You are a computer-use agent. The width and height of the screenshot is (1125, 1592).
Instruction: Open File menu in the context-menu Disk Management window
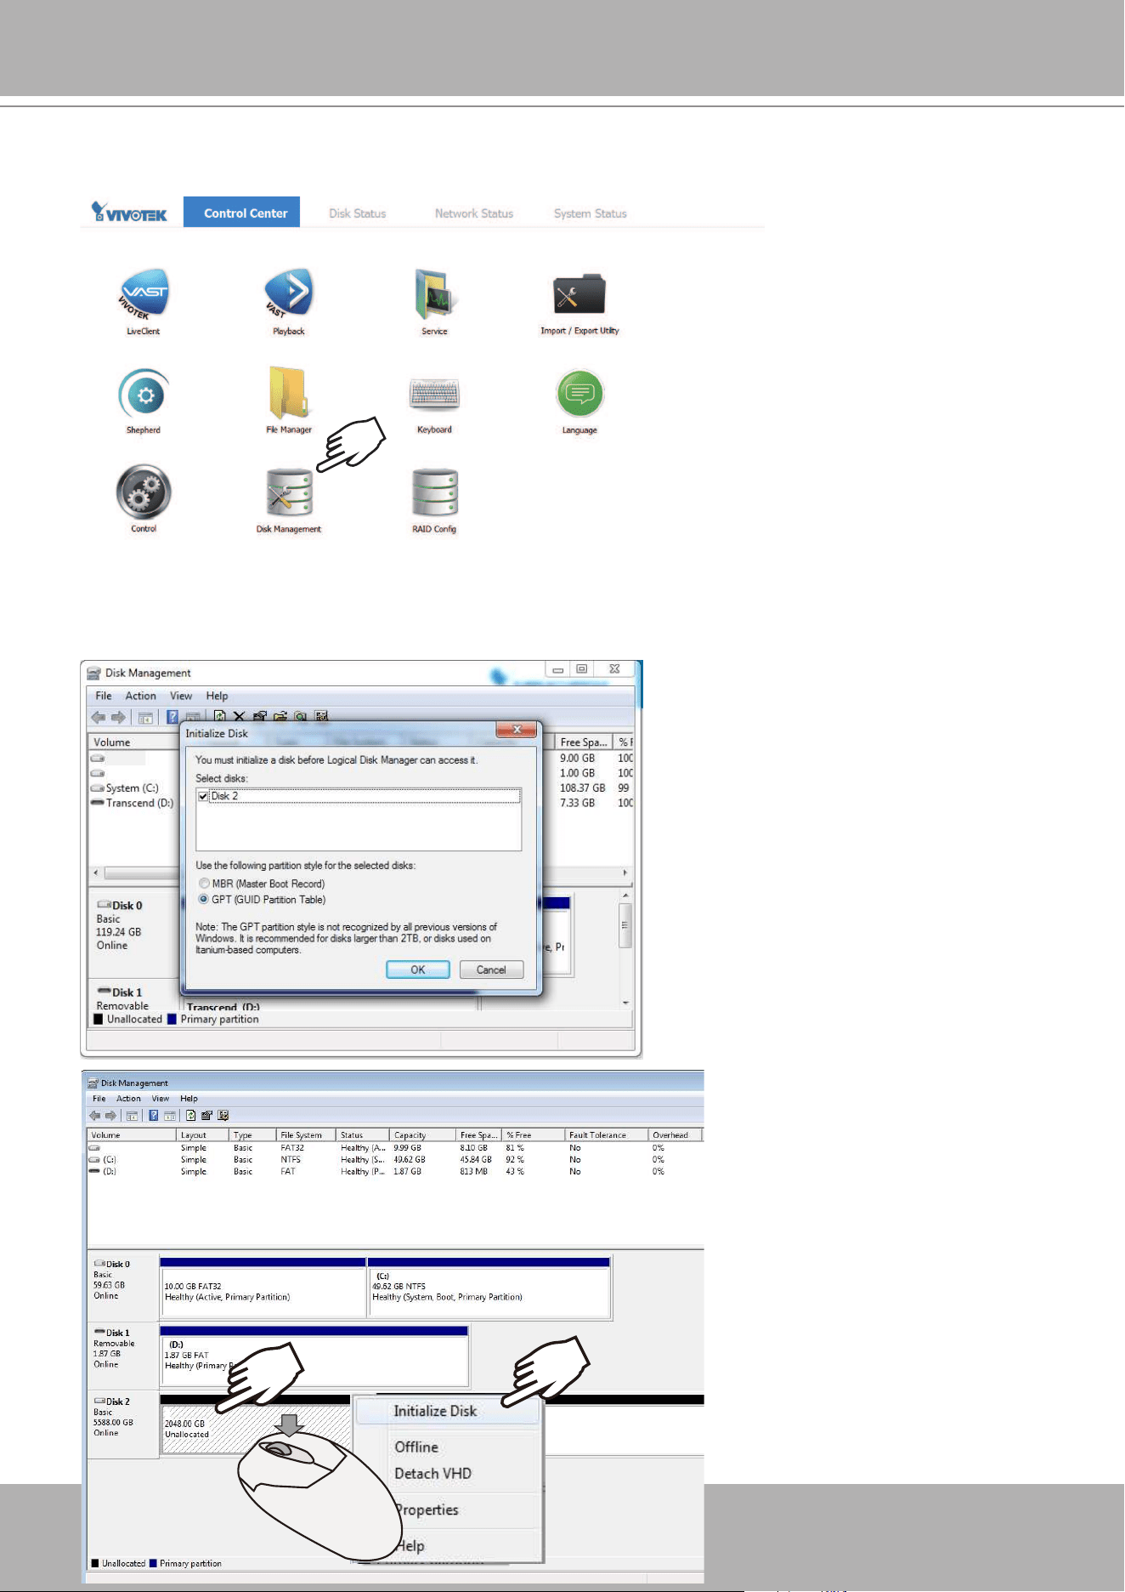(99, 1099)
